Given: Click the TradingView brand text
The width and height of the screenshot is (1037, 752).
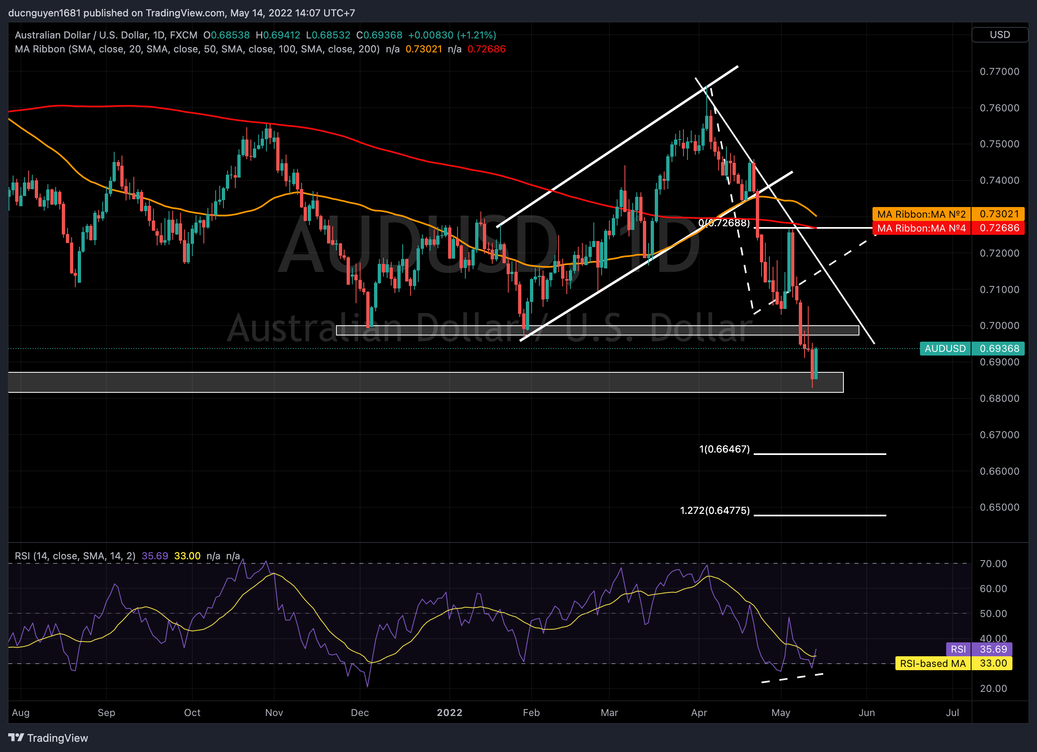Looking at the screenshot, I should 58,738.
